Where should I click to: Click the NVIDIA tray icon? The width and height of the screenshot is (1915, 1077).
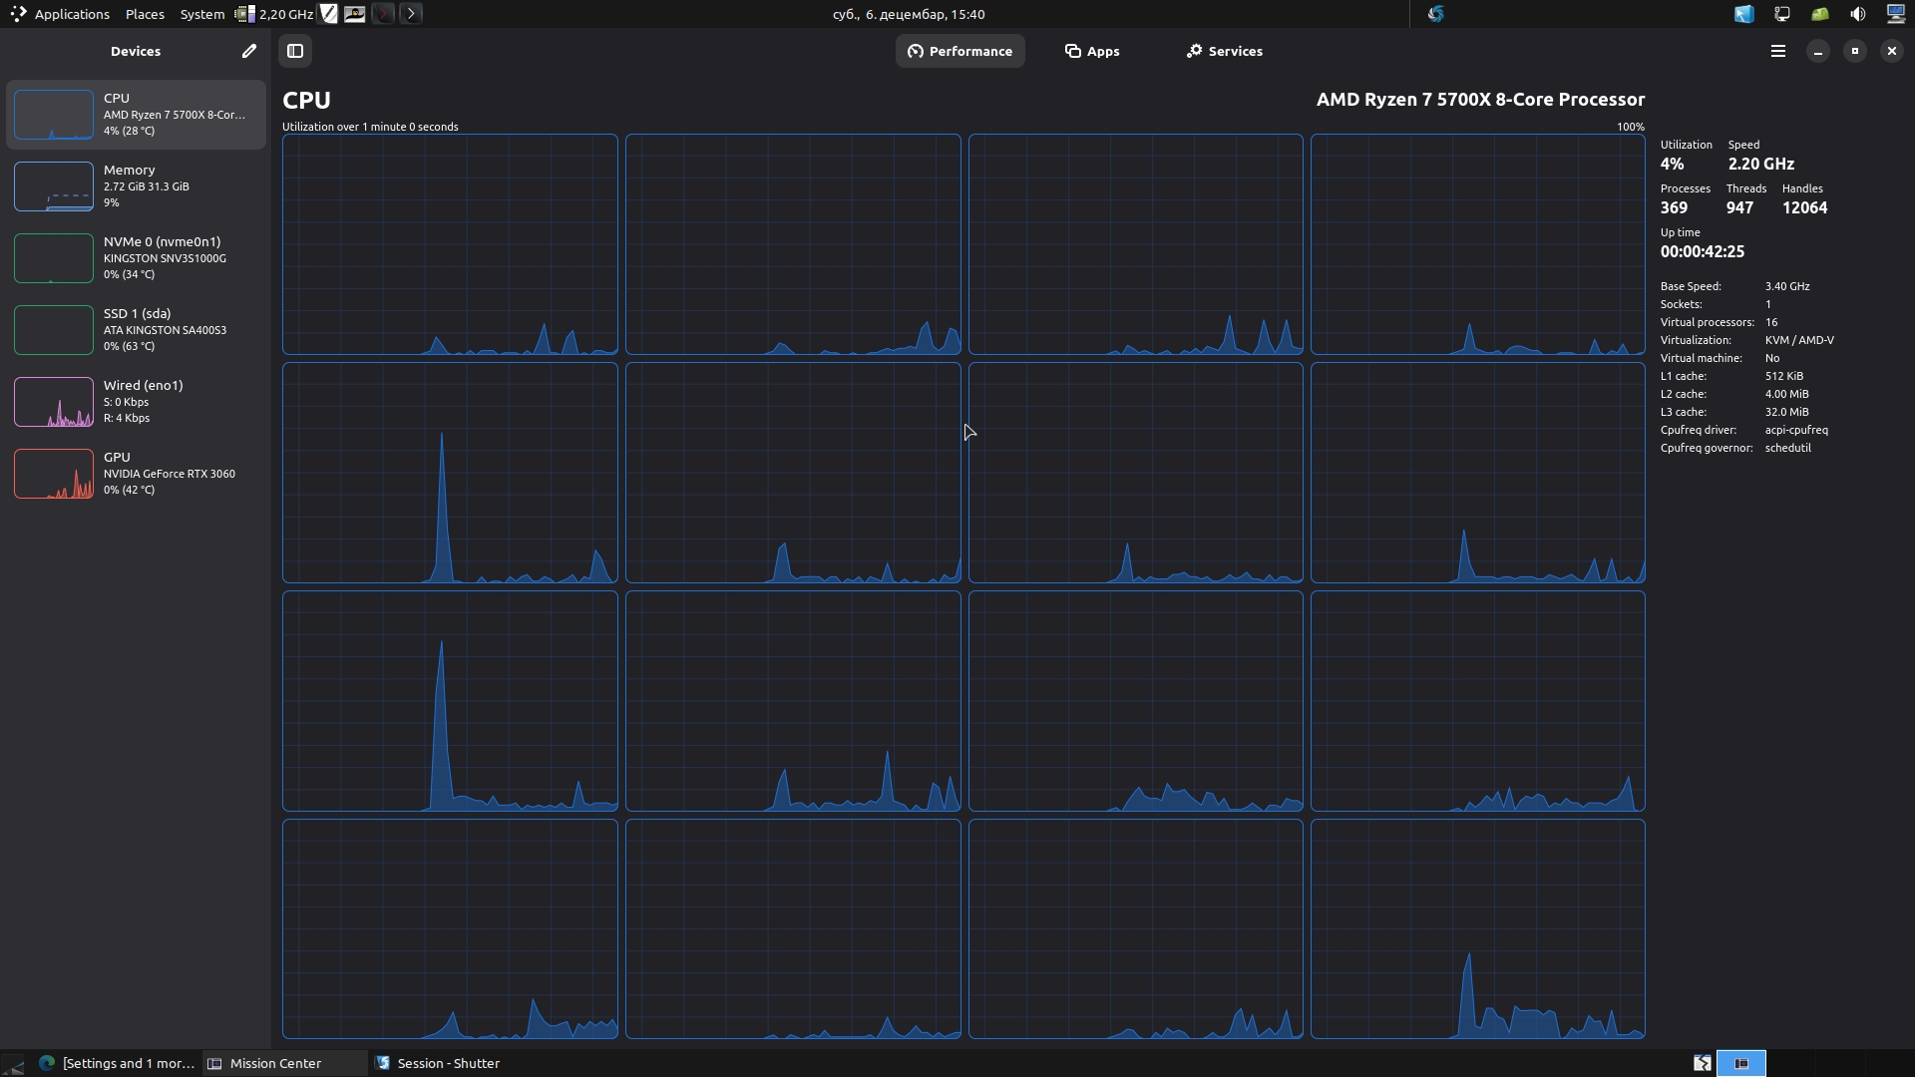click(1820, 14)
